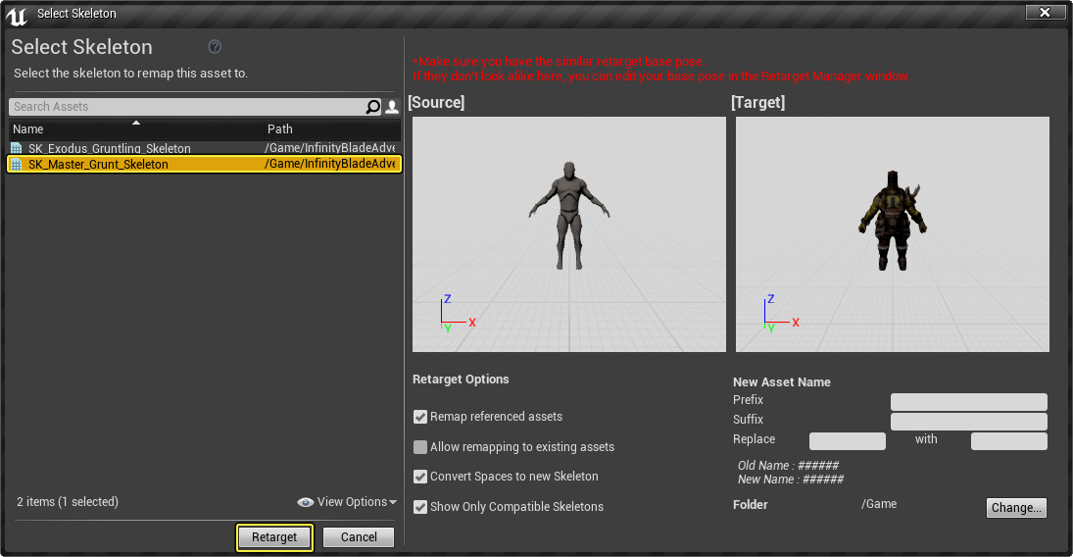Click the help question mark icon
Image resolution: width=1073 pixels, height=557 pixels.
[215, 47]
